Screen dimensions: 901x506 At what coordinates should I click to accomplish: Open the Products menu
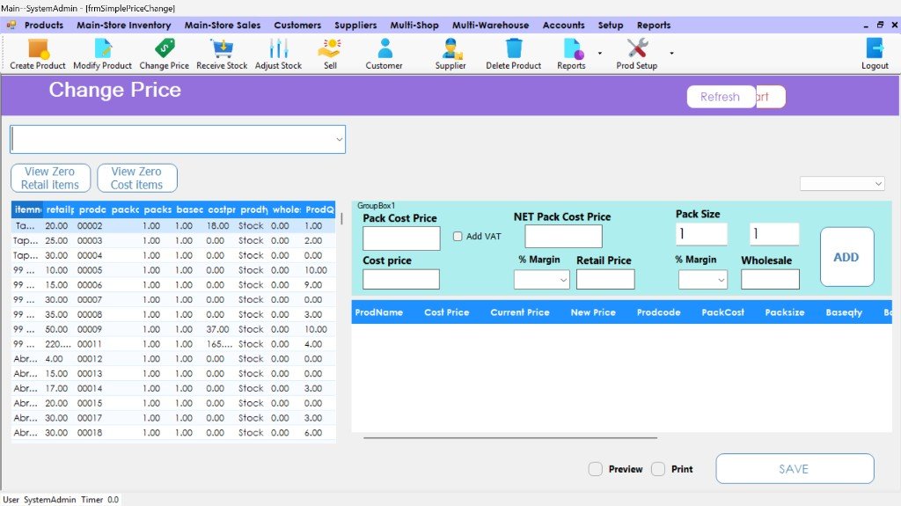click(44, 26)
